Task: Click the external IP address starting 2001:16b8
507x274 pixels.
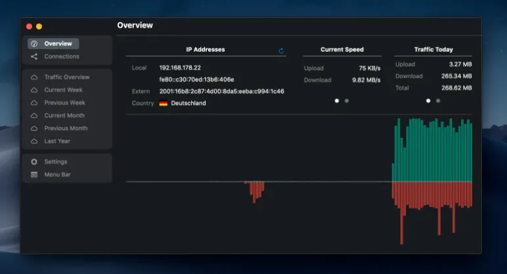Action: click(222, 91)
